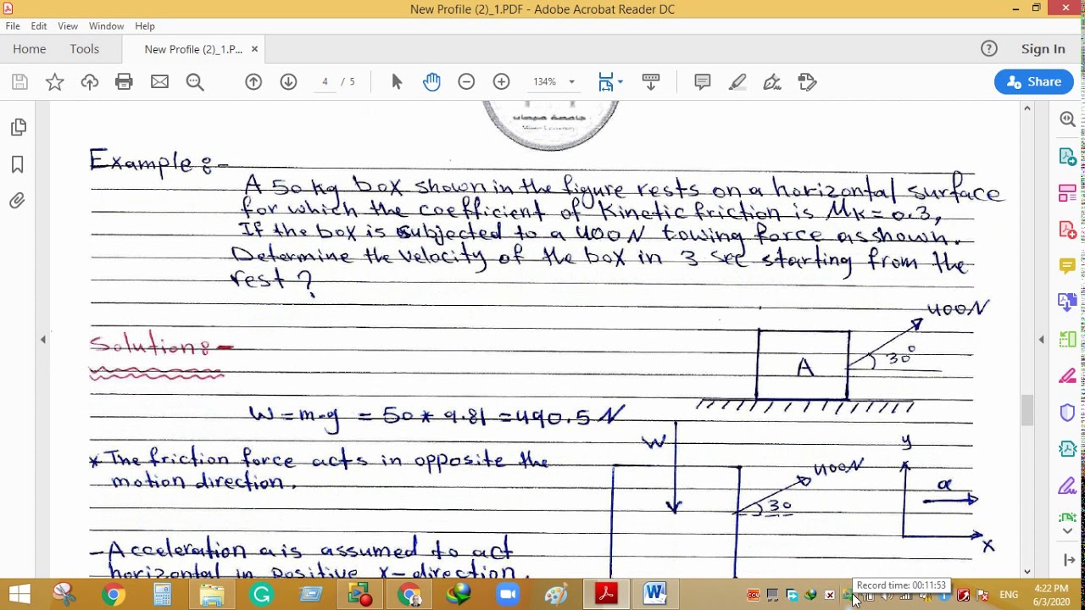Go to next page arrow
The image size is (1085, 610).
click(288, 82)
